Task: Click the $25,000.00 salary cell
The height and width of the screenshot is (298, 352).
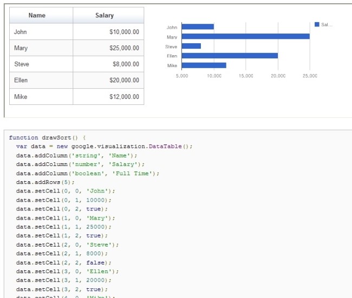Action: coord(108,48)
